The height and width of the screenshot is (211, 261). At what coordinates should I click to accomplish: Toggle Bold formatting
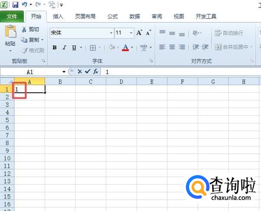click(54, 48)
